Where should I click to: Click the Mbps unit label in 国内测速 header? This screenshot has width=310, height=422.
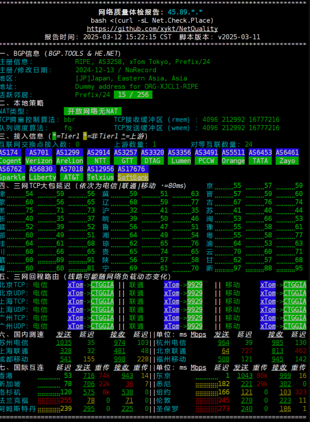199,334
